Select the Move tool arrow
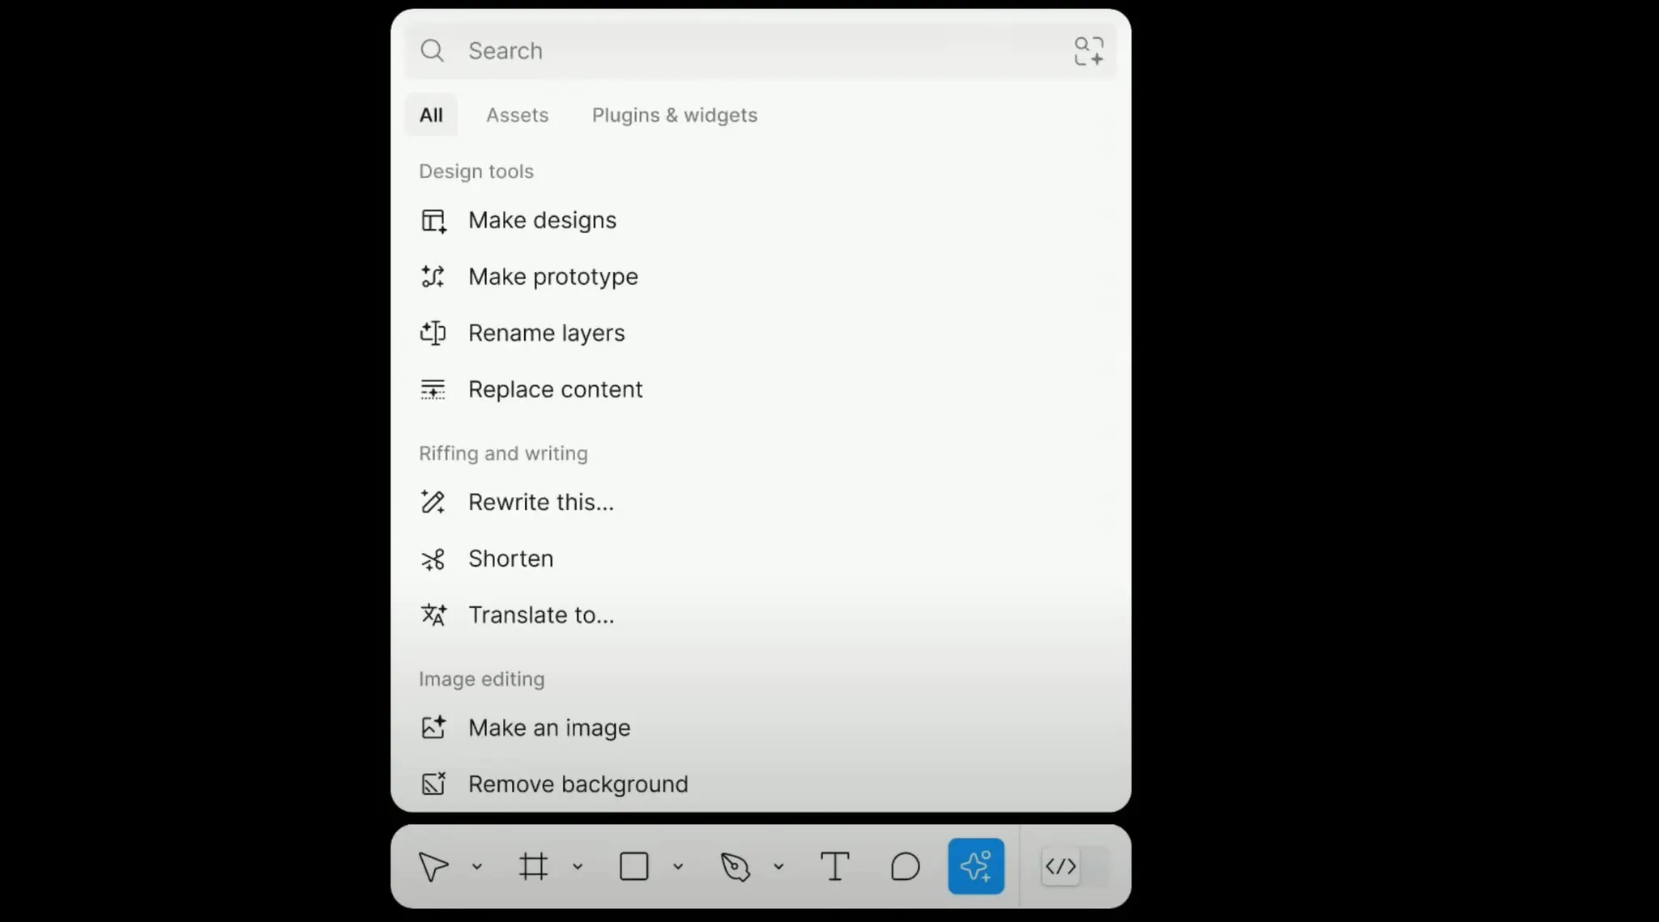The height and width of the screenshot is (922, 1659). pos(433,867)
